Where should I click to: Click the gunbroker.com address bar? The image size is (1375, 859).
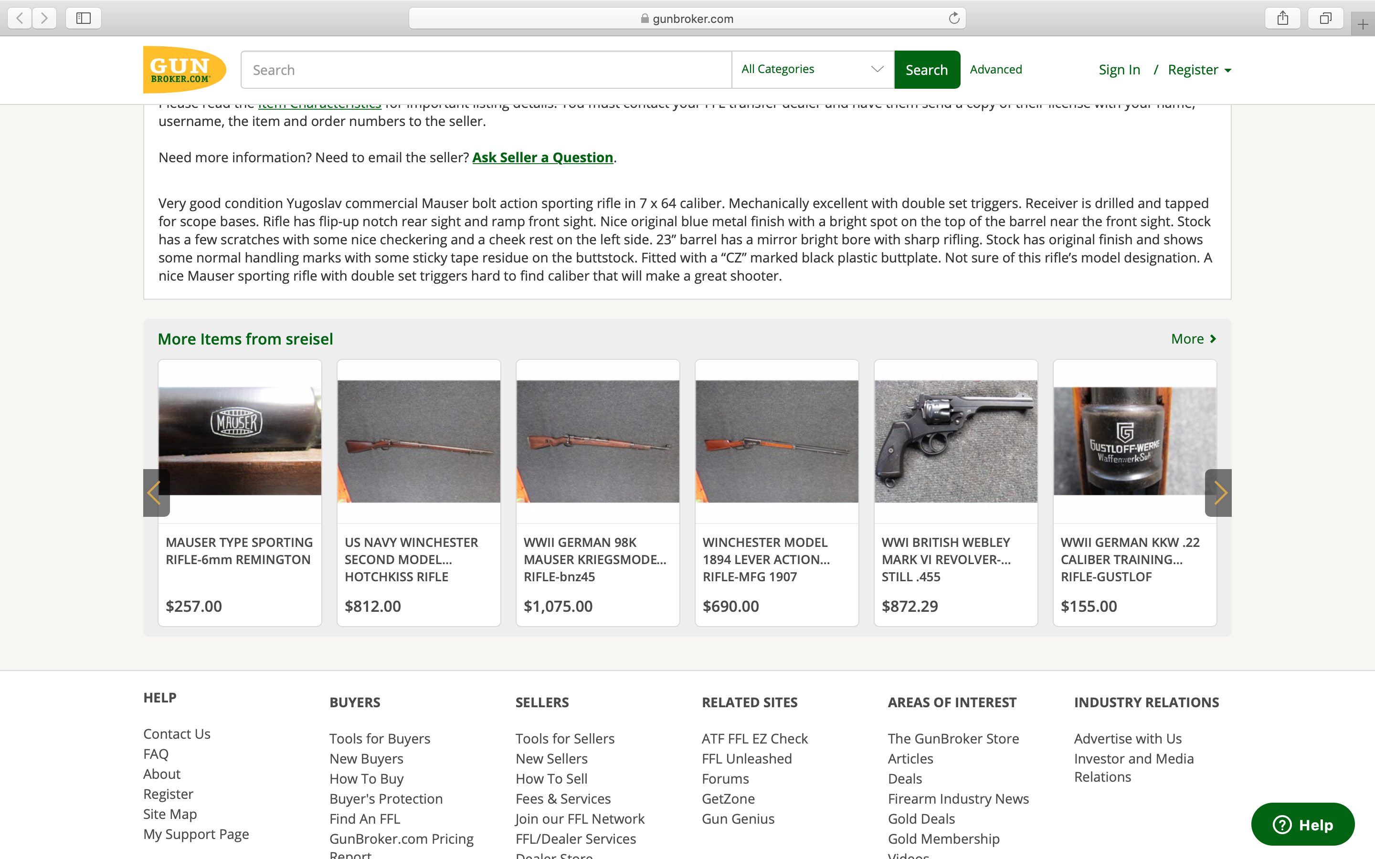(687, 18)
